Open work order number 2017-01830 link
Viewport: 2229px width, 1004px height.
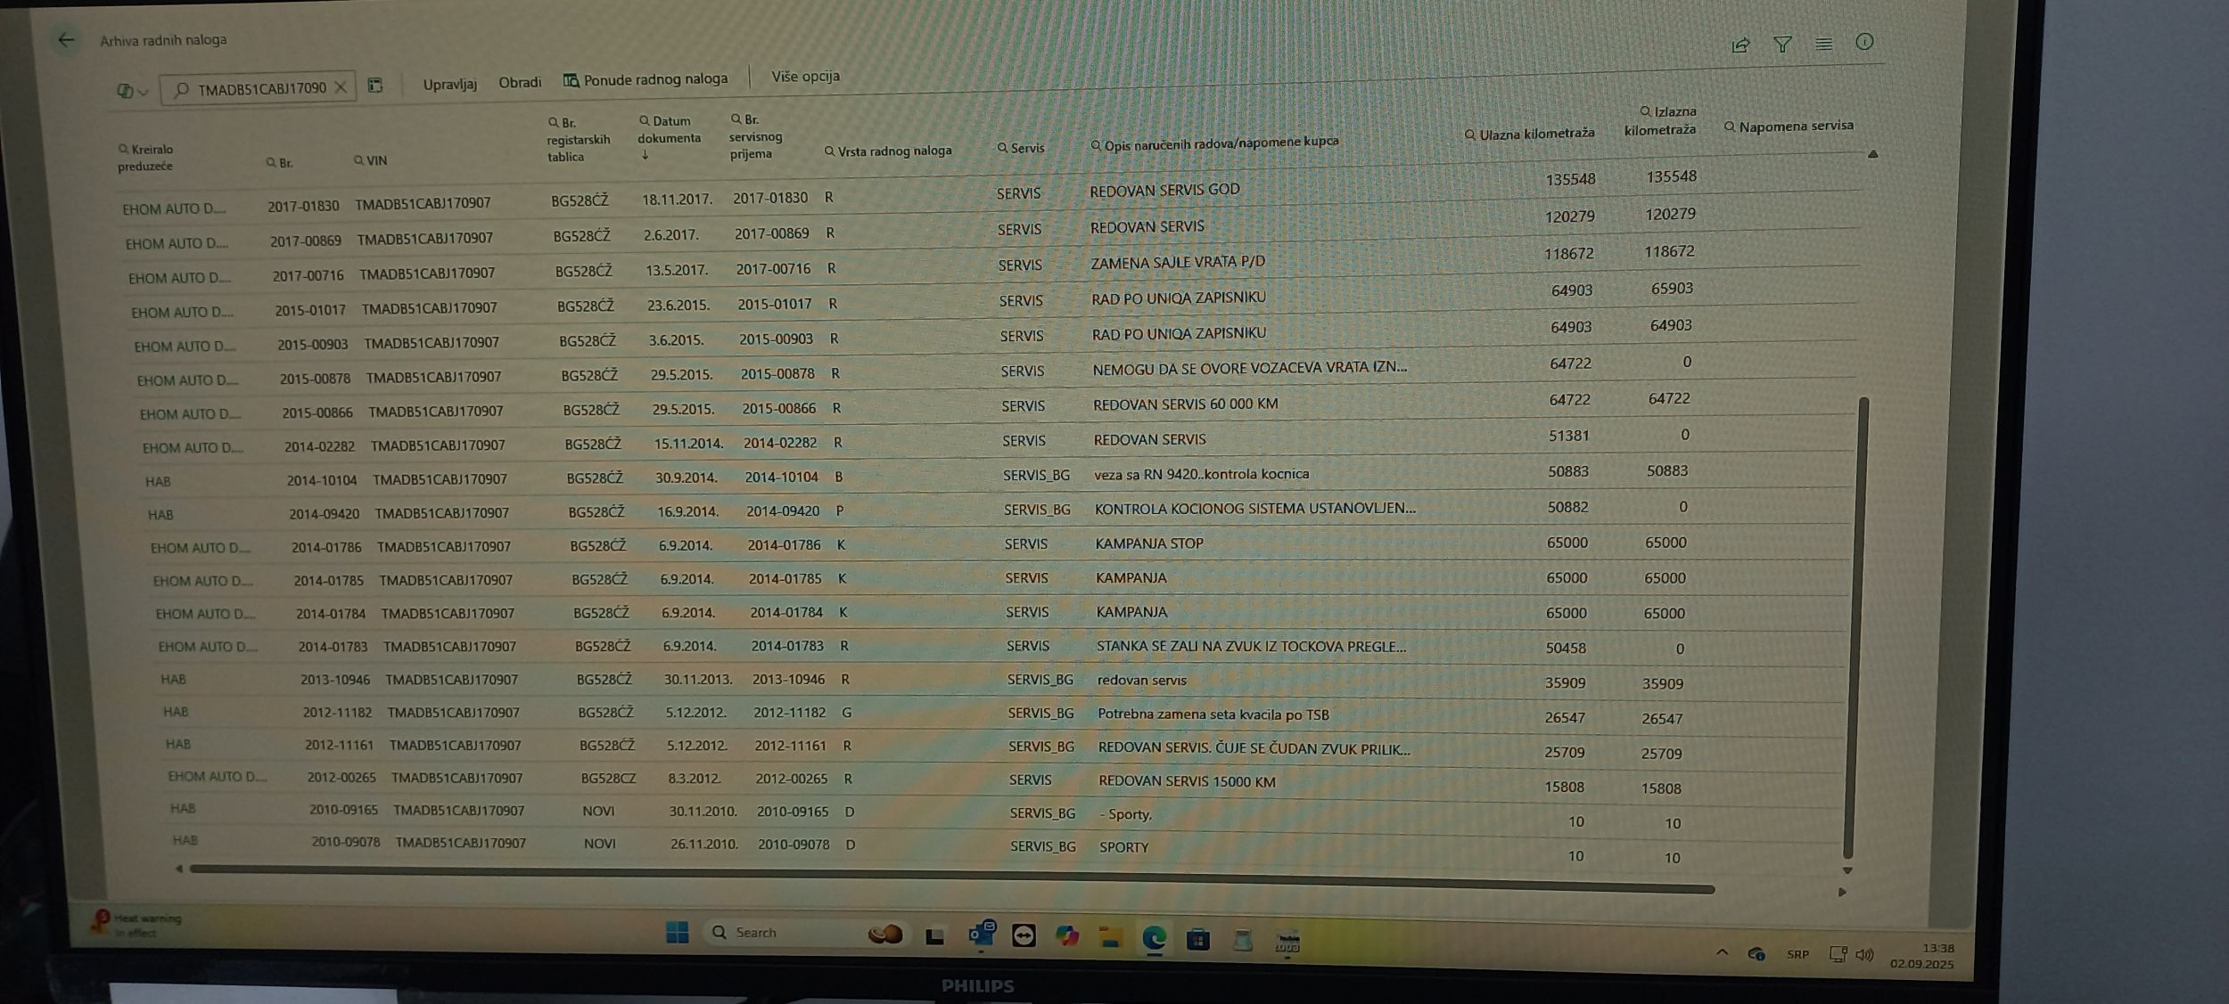[x=303, y=206]
